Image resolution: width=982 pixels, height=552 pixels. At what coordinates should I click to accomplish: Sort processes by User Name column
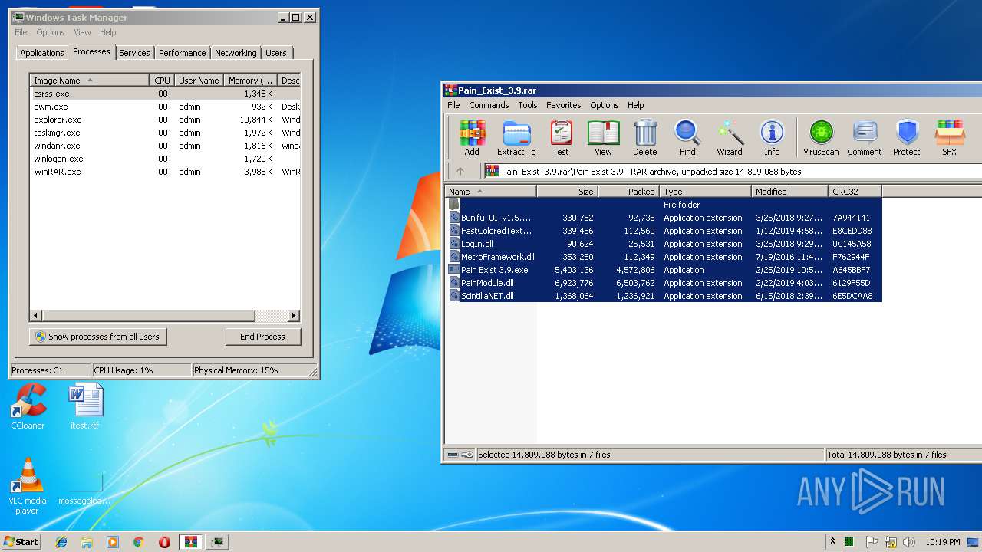[x=199, y=80]
